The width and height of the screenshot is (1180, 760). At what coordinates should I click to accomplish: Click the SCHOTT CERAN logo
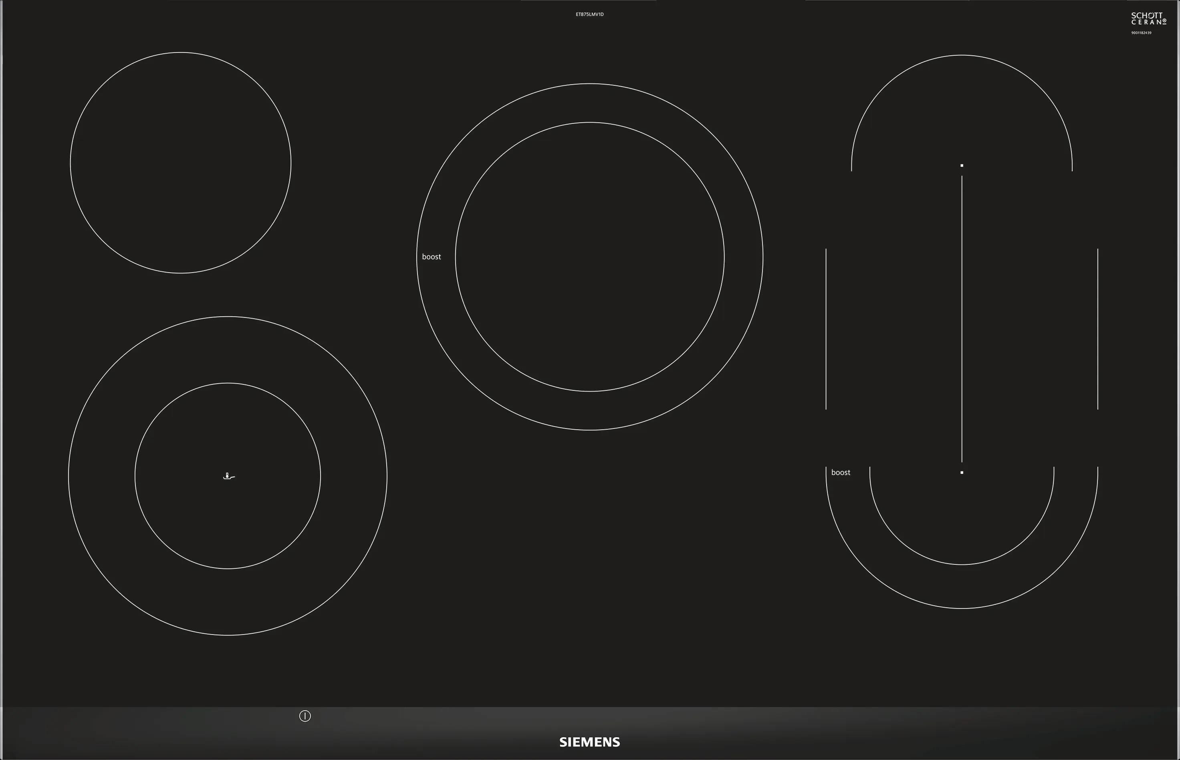pos(1148,19)
